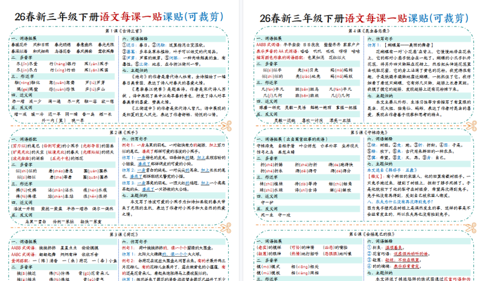Screen dimensions: 483x281
Task: Click the red '【释义】' label in lesson 5
Action: click(x=375, y=176)
